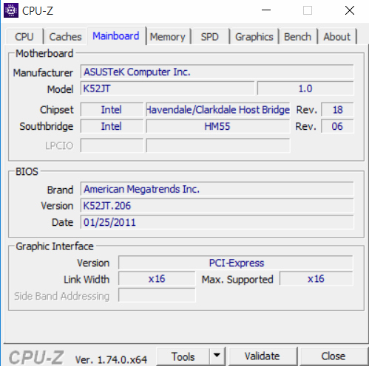Open the Caches tab
The width and height of the screenshot is (369, 366).
point(65,37)
